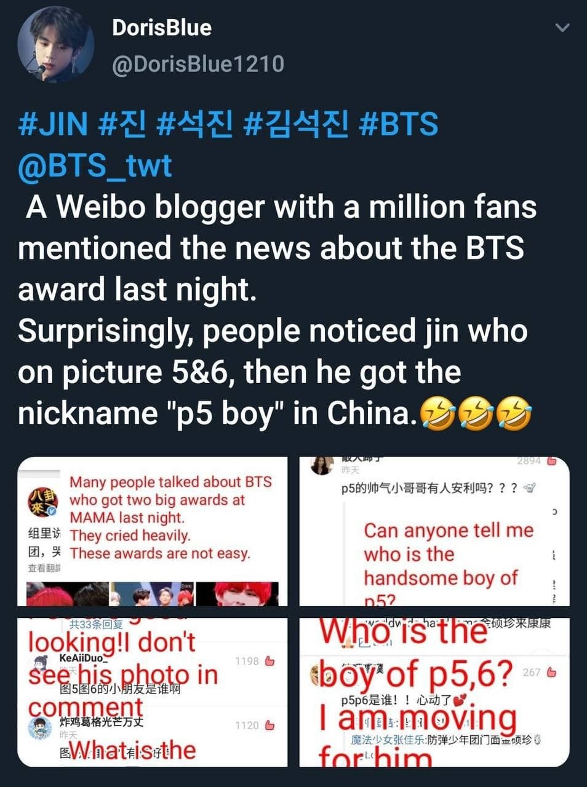Screen dimensions: 587x787
Task: Open the #BTS hashtag
Action: tap(398, 124)
